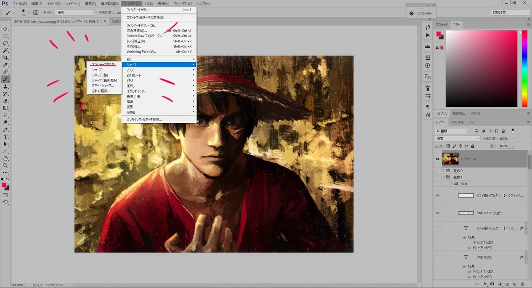Viewport: 532px width, 288px height.
Task: Create a new layer with bottom icon
Action: tap(515, 284)
